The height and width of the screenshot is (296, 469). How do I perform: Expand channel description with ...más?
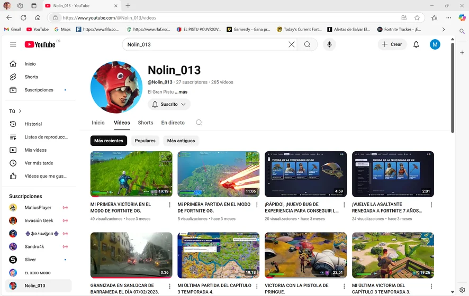click(181, 92)
